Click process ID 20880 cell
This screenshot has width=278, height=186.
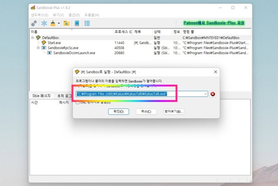119,53
